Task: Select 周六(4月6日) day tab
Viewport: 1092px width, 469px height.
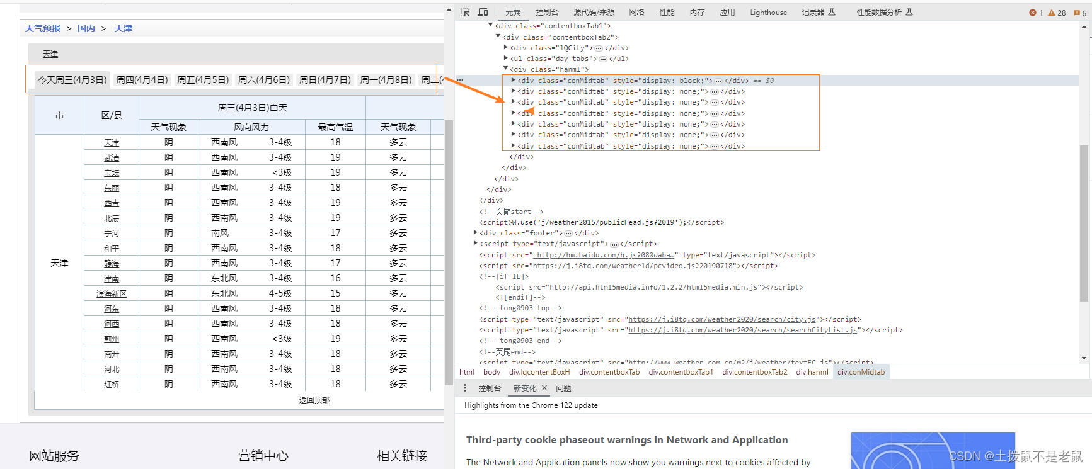Action: click(264, 80)
